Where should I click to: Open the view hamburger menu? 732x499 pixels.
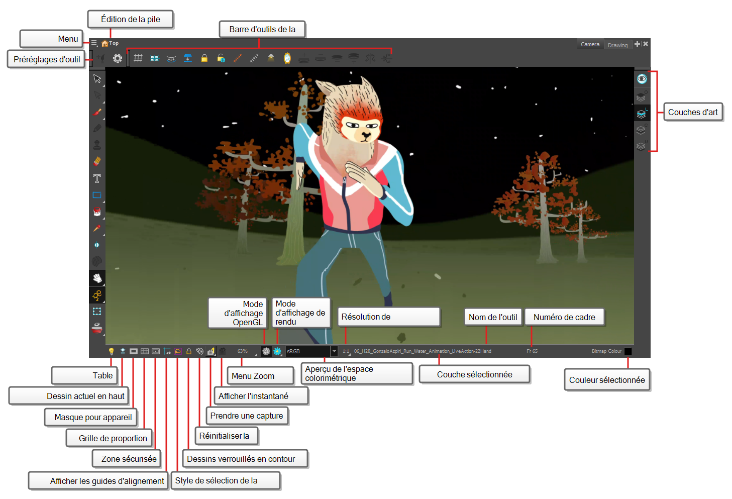94,44
